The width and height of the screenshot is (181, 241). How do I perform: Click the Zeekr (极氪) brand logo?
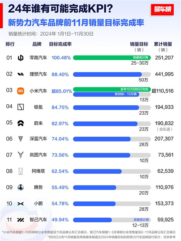pyautogui.click(x=21, y=107)
